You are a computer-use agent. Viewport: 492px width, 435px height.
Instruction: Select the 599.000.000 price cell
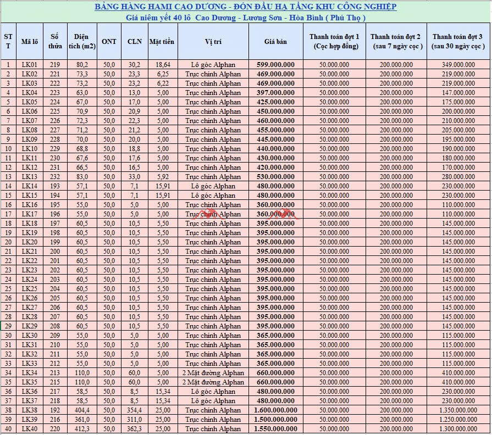[x=275, y=65]
